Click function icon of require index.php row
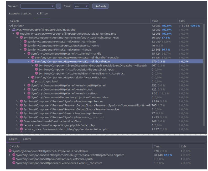 coord(21,125)
